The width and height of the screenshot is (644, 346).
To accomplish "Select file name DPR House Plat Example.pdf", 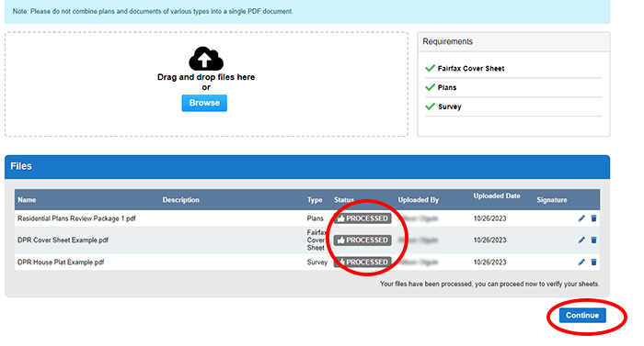I will coord(61,262).
